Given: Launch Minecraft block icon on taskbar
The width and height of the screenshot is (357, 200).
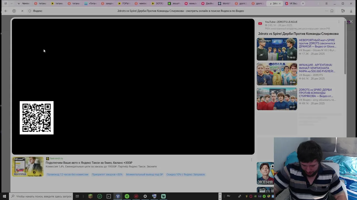Looking at the screenshot, I should tap(90, 196).
